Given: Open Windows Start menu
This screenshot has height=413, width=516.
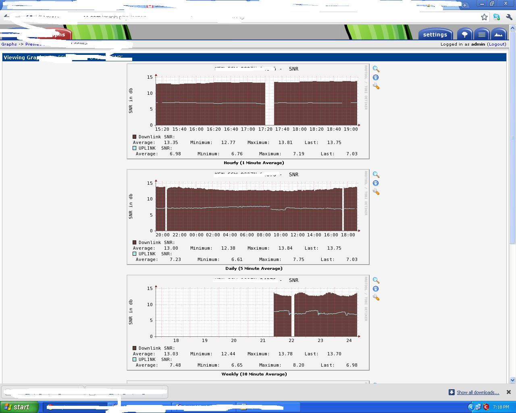Looking at the screenshot, I should pos(19,407).
